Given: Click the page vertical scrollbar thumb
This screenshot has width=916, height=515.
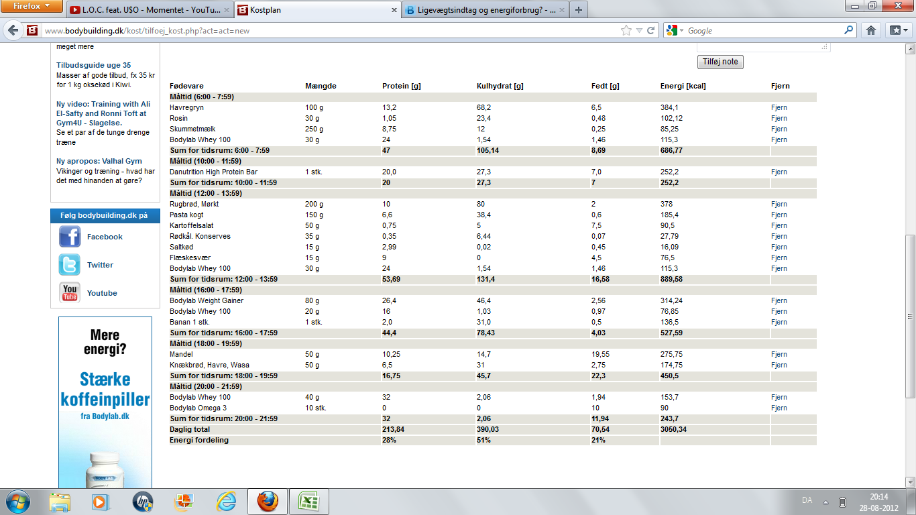Looking at the screenshot, I should [911, 315].
